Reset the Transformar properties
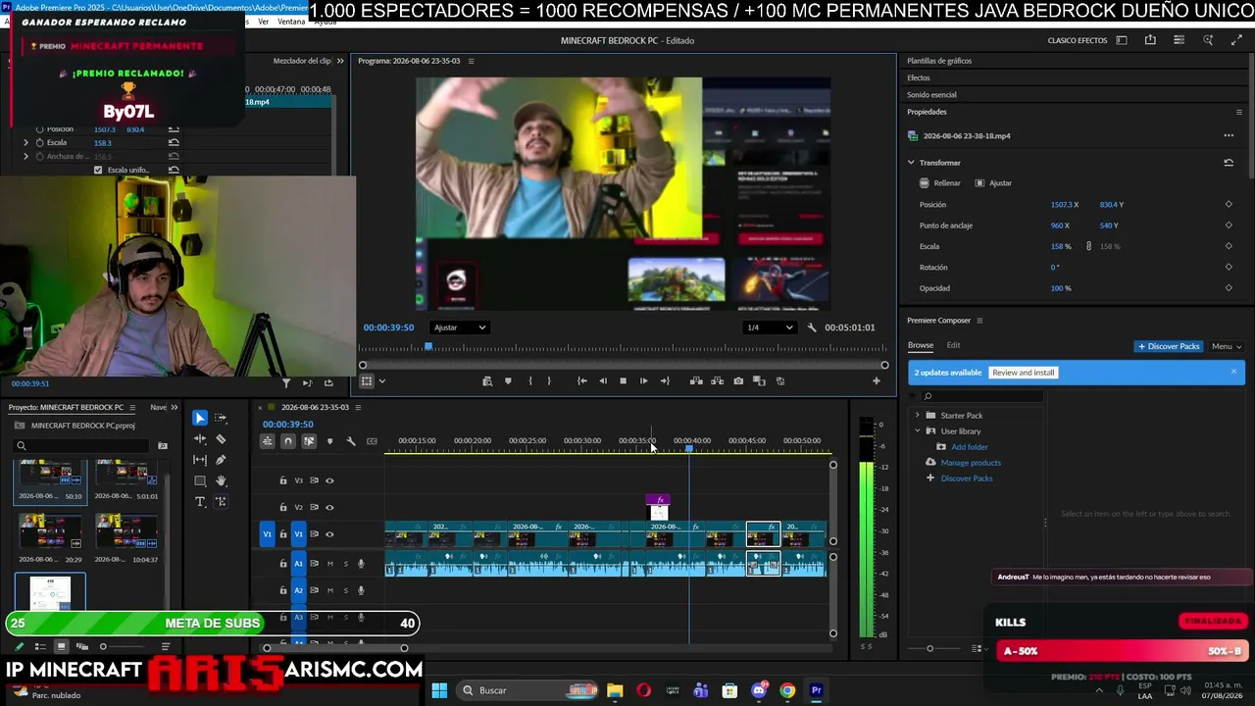Screen dimensions: 1255x706 point(1229,163)
